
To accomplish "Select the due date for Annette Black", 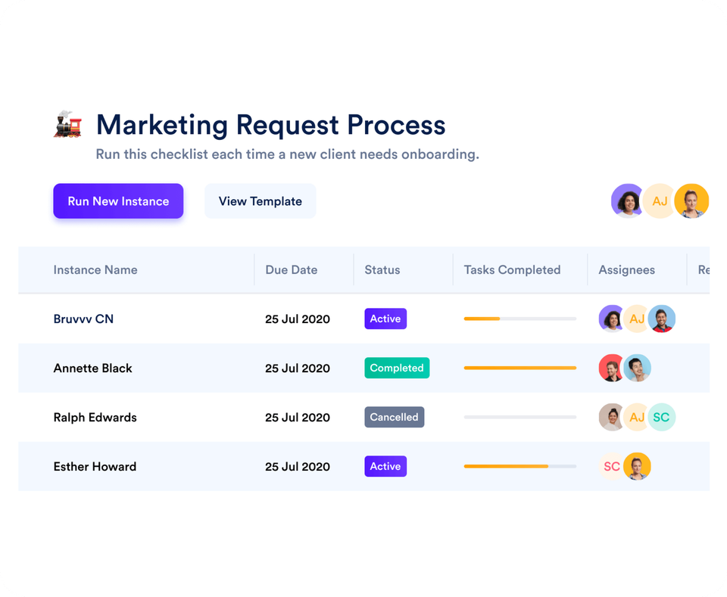I will point(298,368).
